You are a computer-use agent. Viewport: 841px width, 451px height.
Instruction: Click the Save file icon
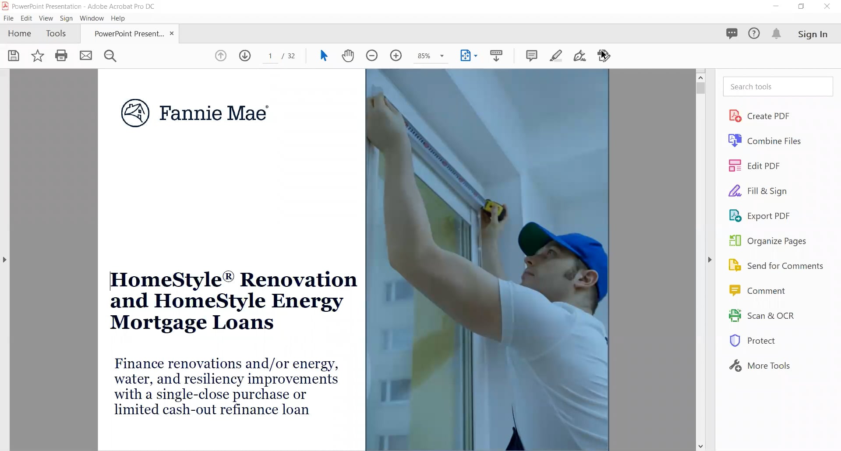(14, 56)
